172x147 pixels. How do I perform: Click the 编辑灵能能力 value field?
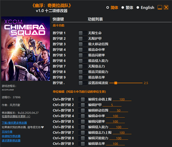tap(119, 138)
